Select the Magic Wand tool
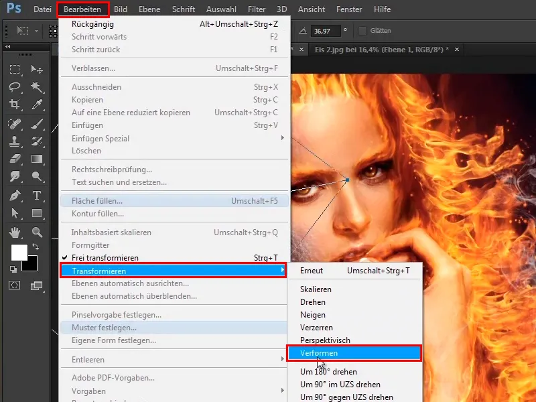The image size is (536, 402). pyautogui.click(x=37, y=87)
